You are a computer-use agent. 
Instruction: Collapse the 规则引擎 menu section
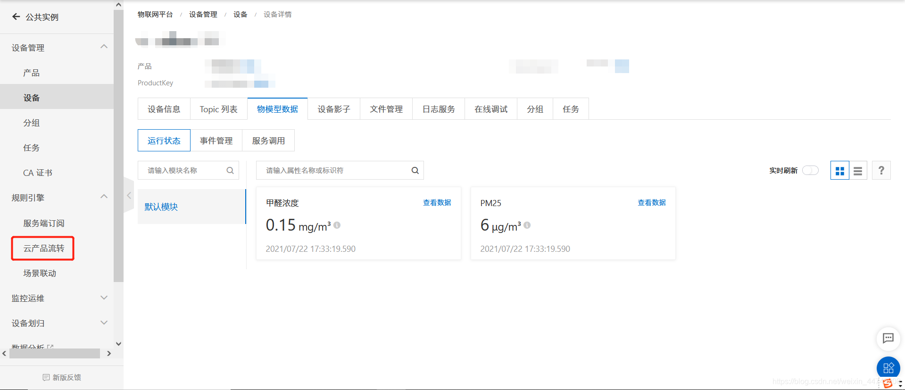click(104, 197)
